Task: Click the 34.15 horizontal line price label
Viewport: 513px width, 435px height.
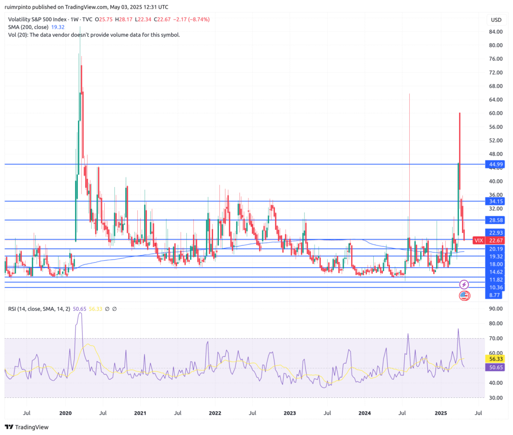Action: 495,201
